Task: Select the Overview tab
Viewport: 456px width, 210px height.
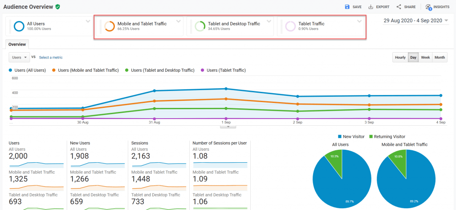Action: tap(17, 44)
